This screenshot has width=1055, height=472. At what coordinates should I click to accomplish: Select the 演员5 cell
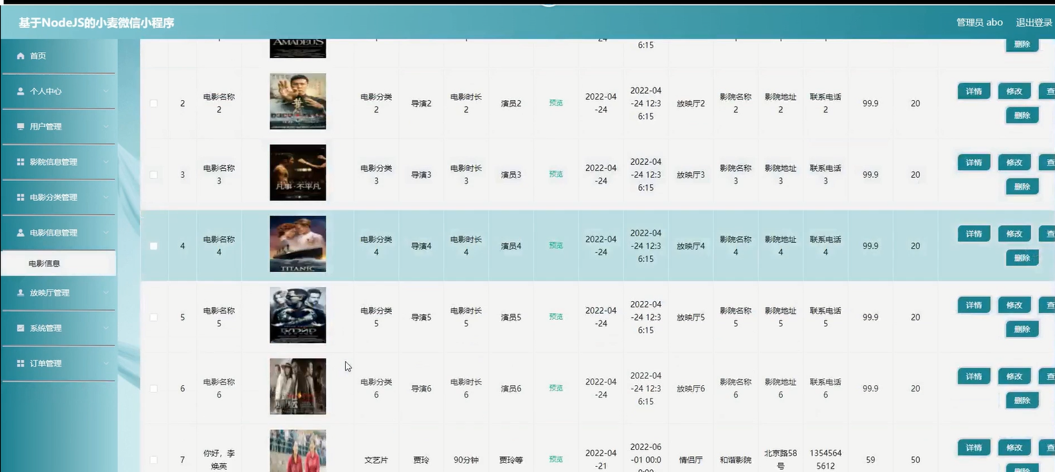pyautogui.click(x=511, y=318)
